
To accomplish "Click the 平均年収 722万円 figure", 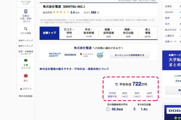I will (x=133, y=84).
